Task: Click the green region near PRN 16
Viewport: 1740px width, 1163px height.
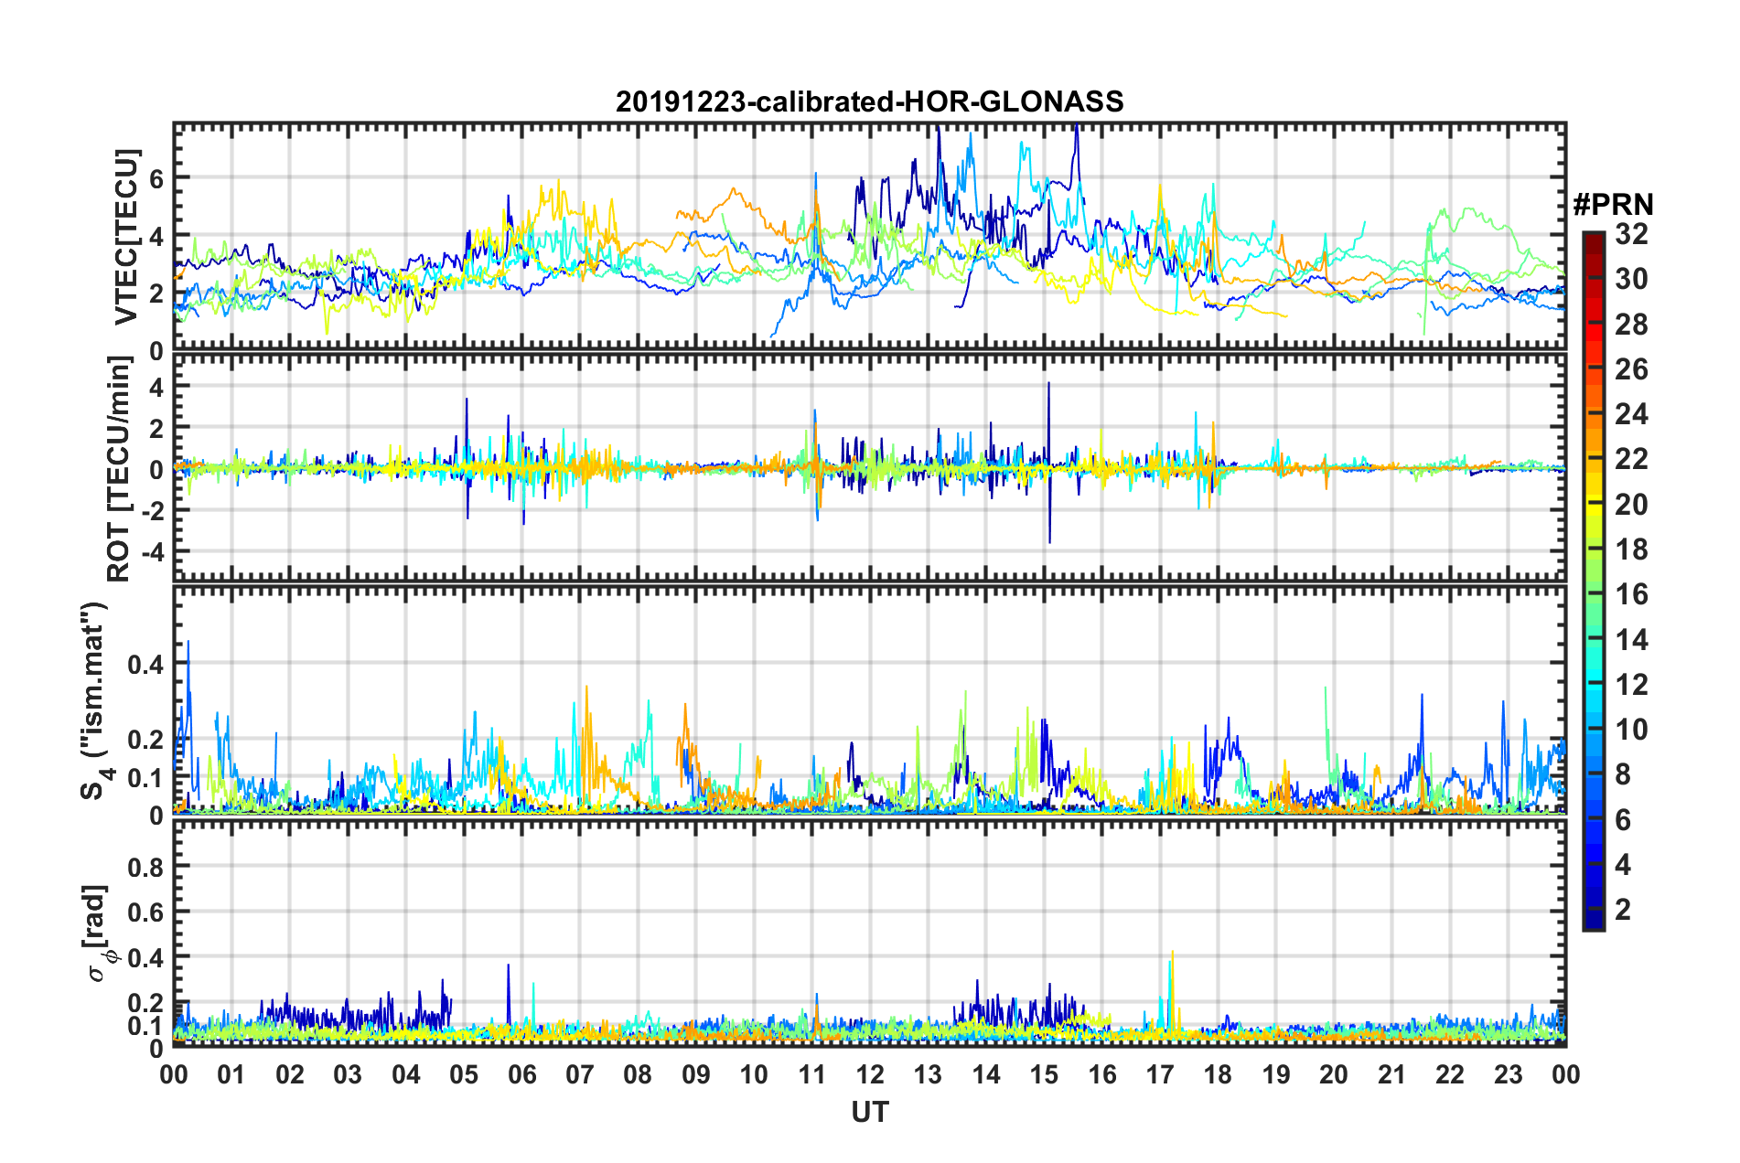Action: point(1593,594)
